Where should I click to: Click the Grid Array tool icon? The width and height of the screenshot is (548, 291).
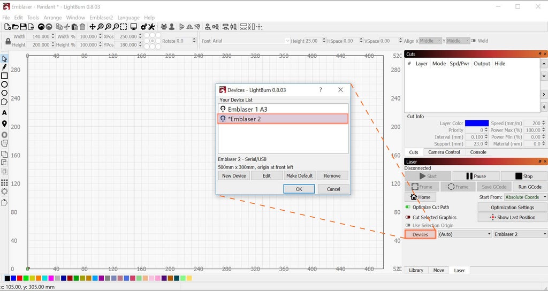[4, 183]
